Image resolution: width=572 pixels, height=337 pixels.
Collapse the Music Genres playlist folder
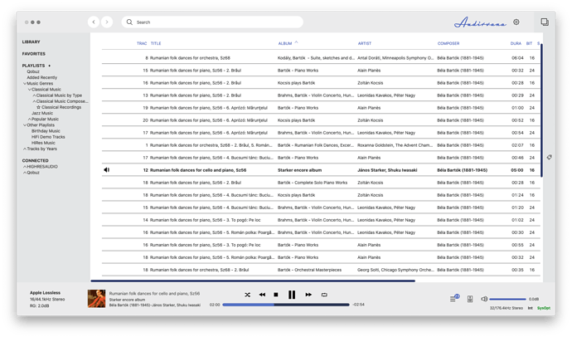tap(25, 84)
